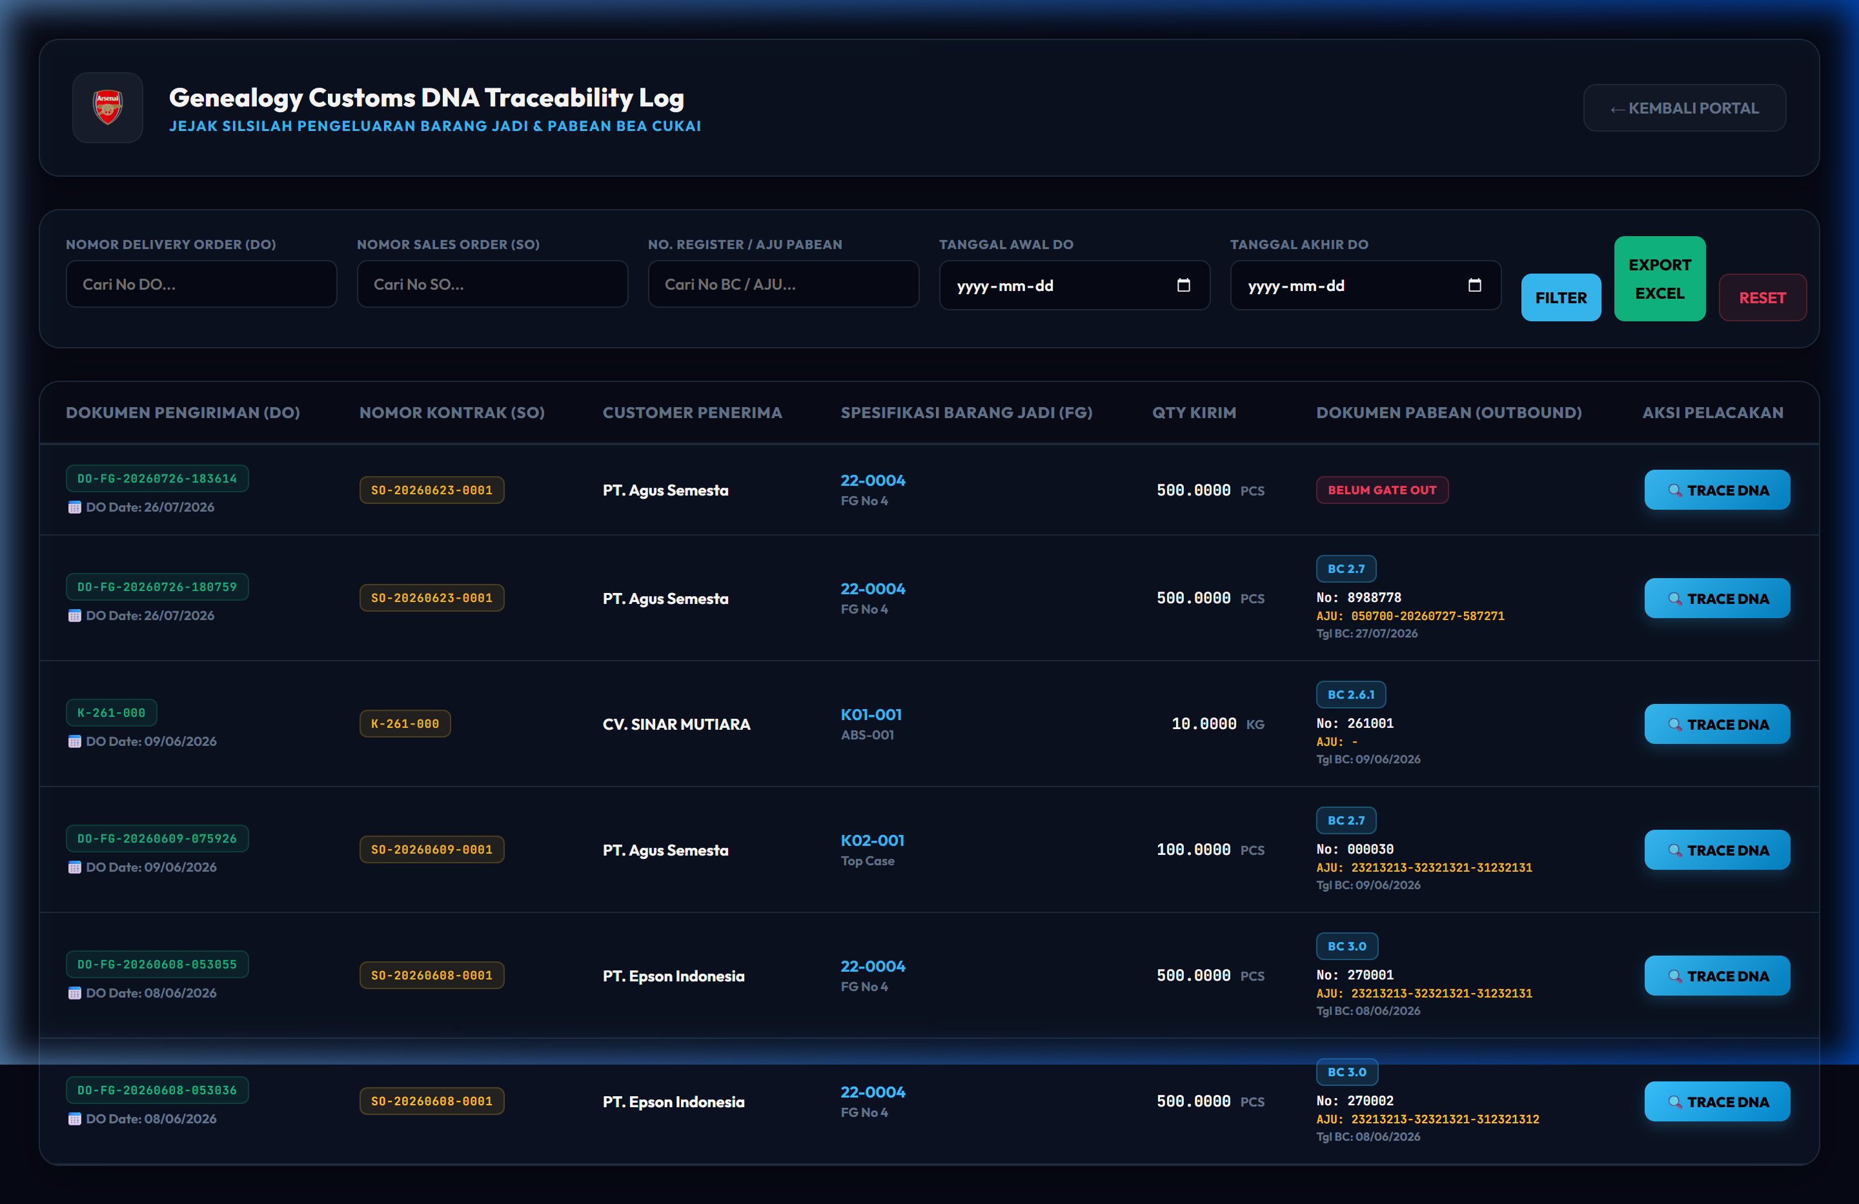Click column header Dokumen Pabean (Outbound)

click(1449, 412)
